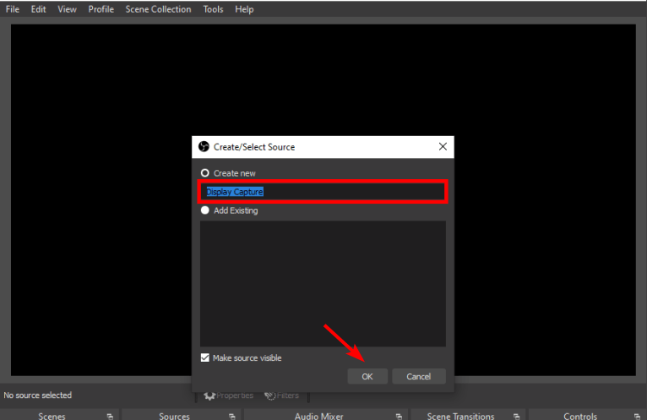Open the Scene Collection menu
This screenshot has width=647, height=420.
point(158,9)
